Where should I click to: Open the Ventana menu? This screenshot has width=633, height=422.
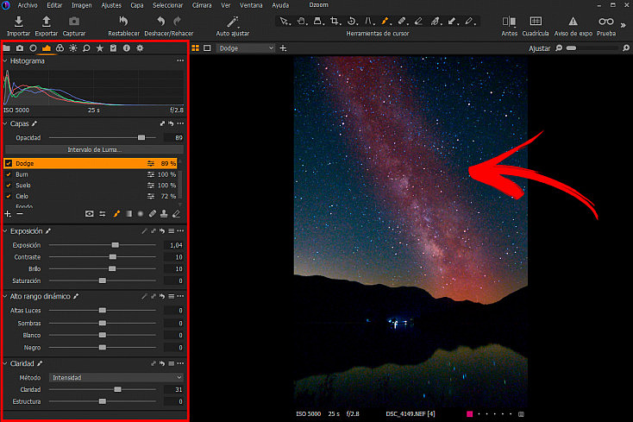tap(251, 5)
